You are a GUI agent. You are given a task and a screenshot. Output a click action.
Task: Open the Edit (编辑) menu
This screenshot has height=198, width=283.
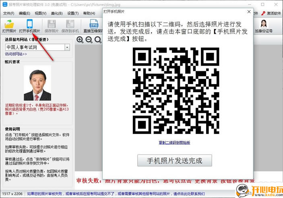pos(25,13)
